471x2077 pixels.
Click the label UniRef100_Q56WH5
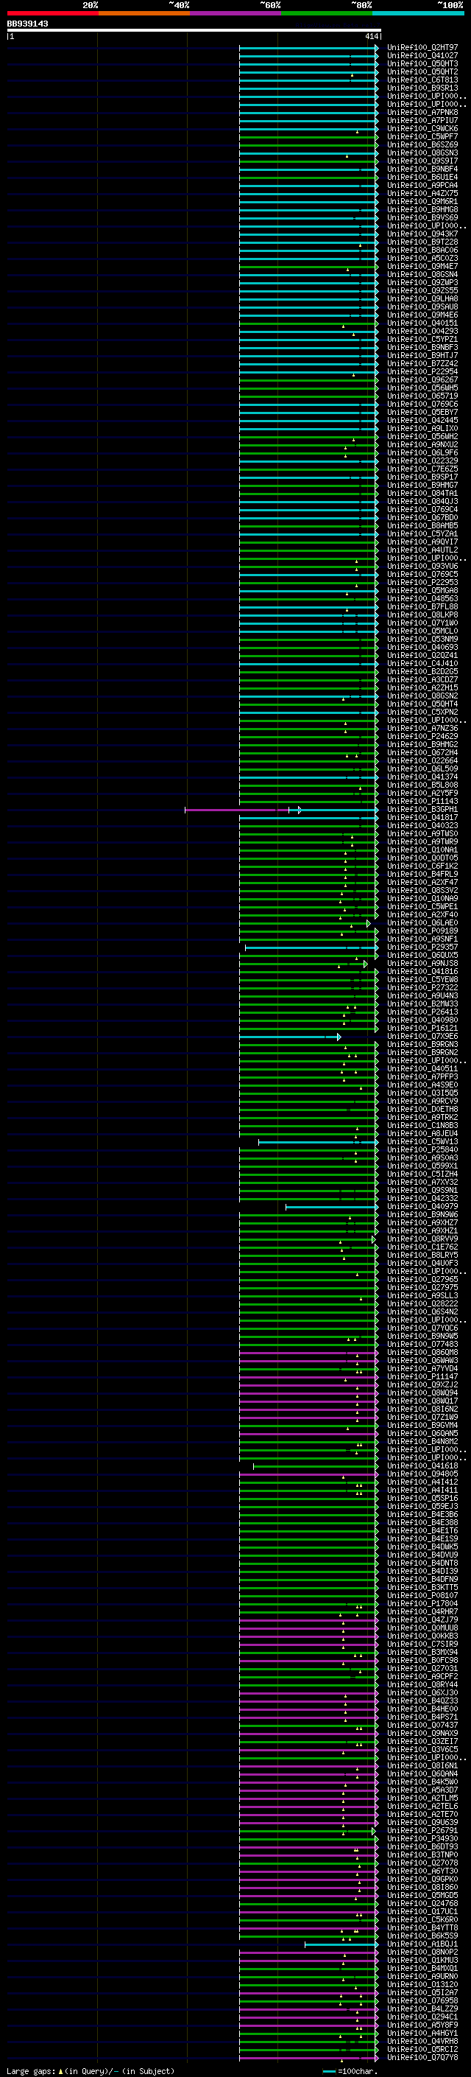422,388
